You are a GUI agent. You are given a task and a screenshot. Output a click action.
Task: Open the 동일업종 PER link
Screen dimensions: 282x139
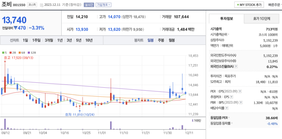pyautogui.click(x=220, y=118)
